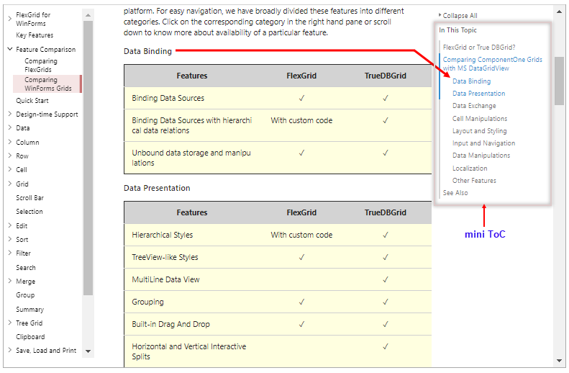Go to Localization in mini ToC
Viewport: 569px width, 373px height.
click(x=470, y=168)
